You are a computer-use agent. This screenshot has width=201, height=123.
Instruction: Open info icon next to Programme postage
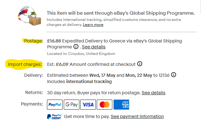point(76,47)
